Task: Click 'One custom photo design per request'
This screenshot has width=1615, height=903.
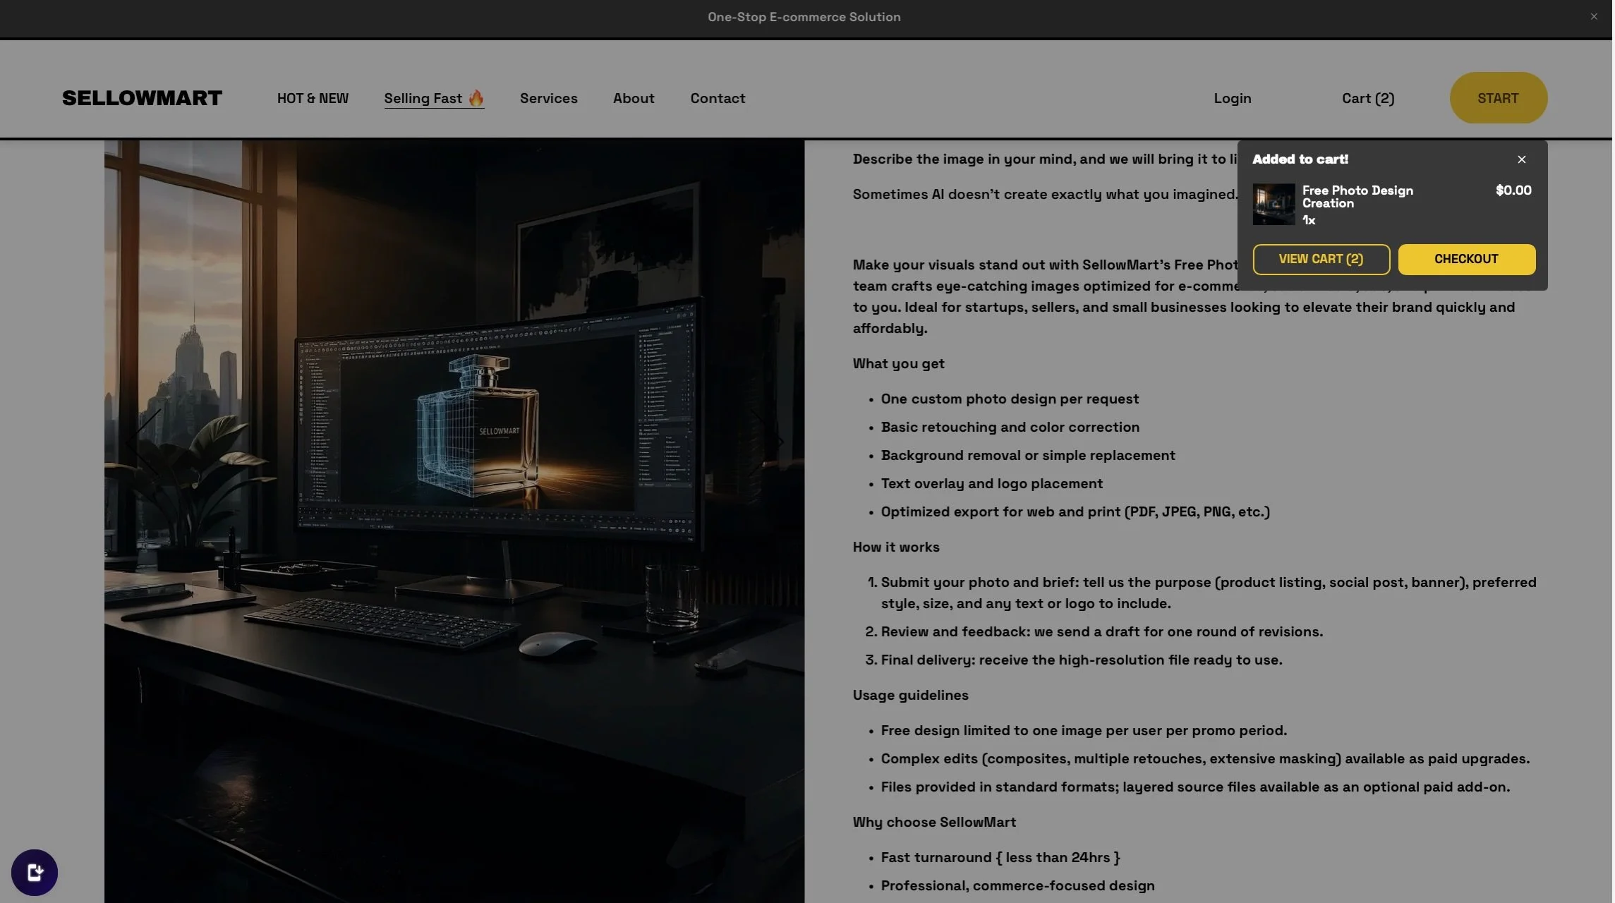Action: click(x=1010, y=399)
